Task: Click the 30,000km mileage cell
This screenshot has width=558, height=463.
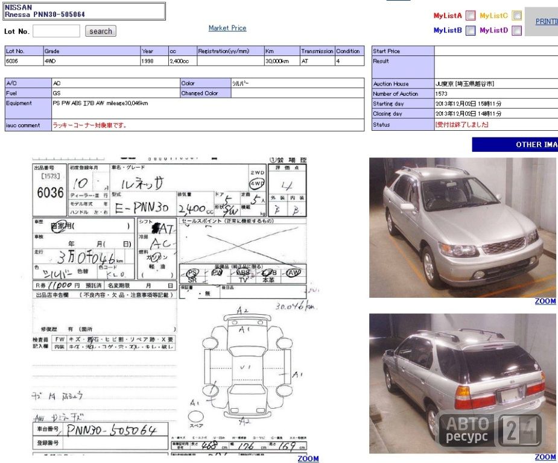Action: click(282, 61)
